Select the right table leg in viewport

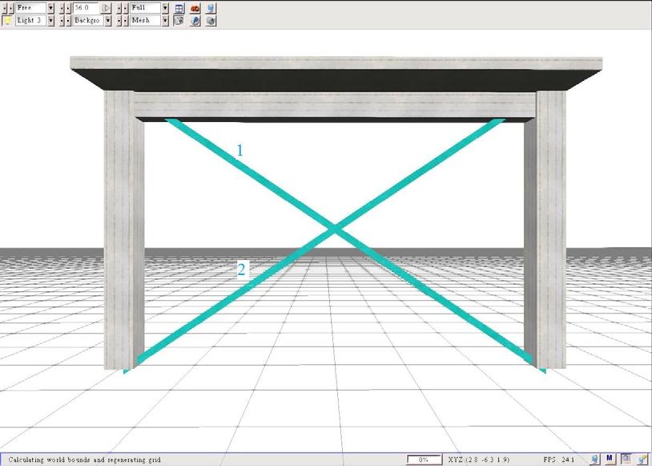click(x=545, y=230)
